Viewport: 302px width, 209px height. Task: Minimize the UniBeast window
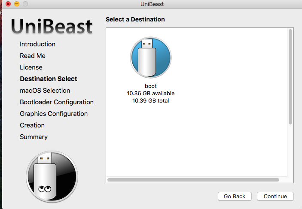click(x=17, y=4)
